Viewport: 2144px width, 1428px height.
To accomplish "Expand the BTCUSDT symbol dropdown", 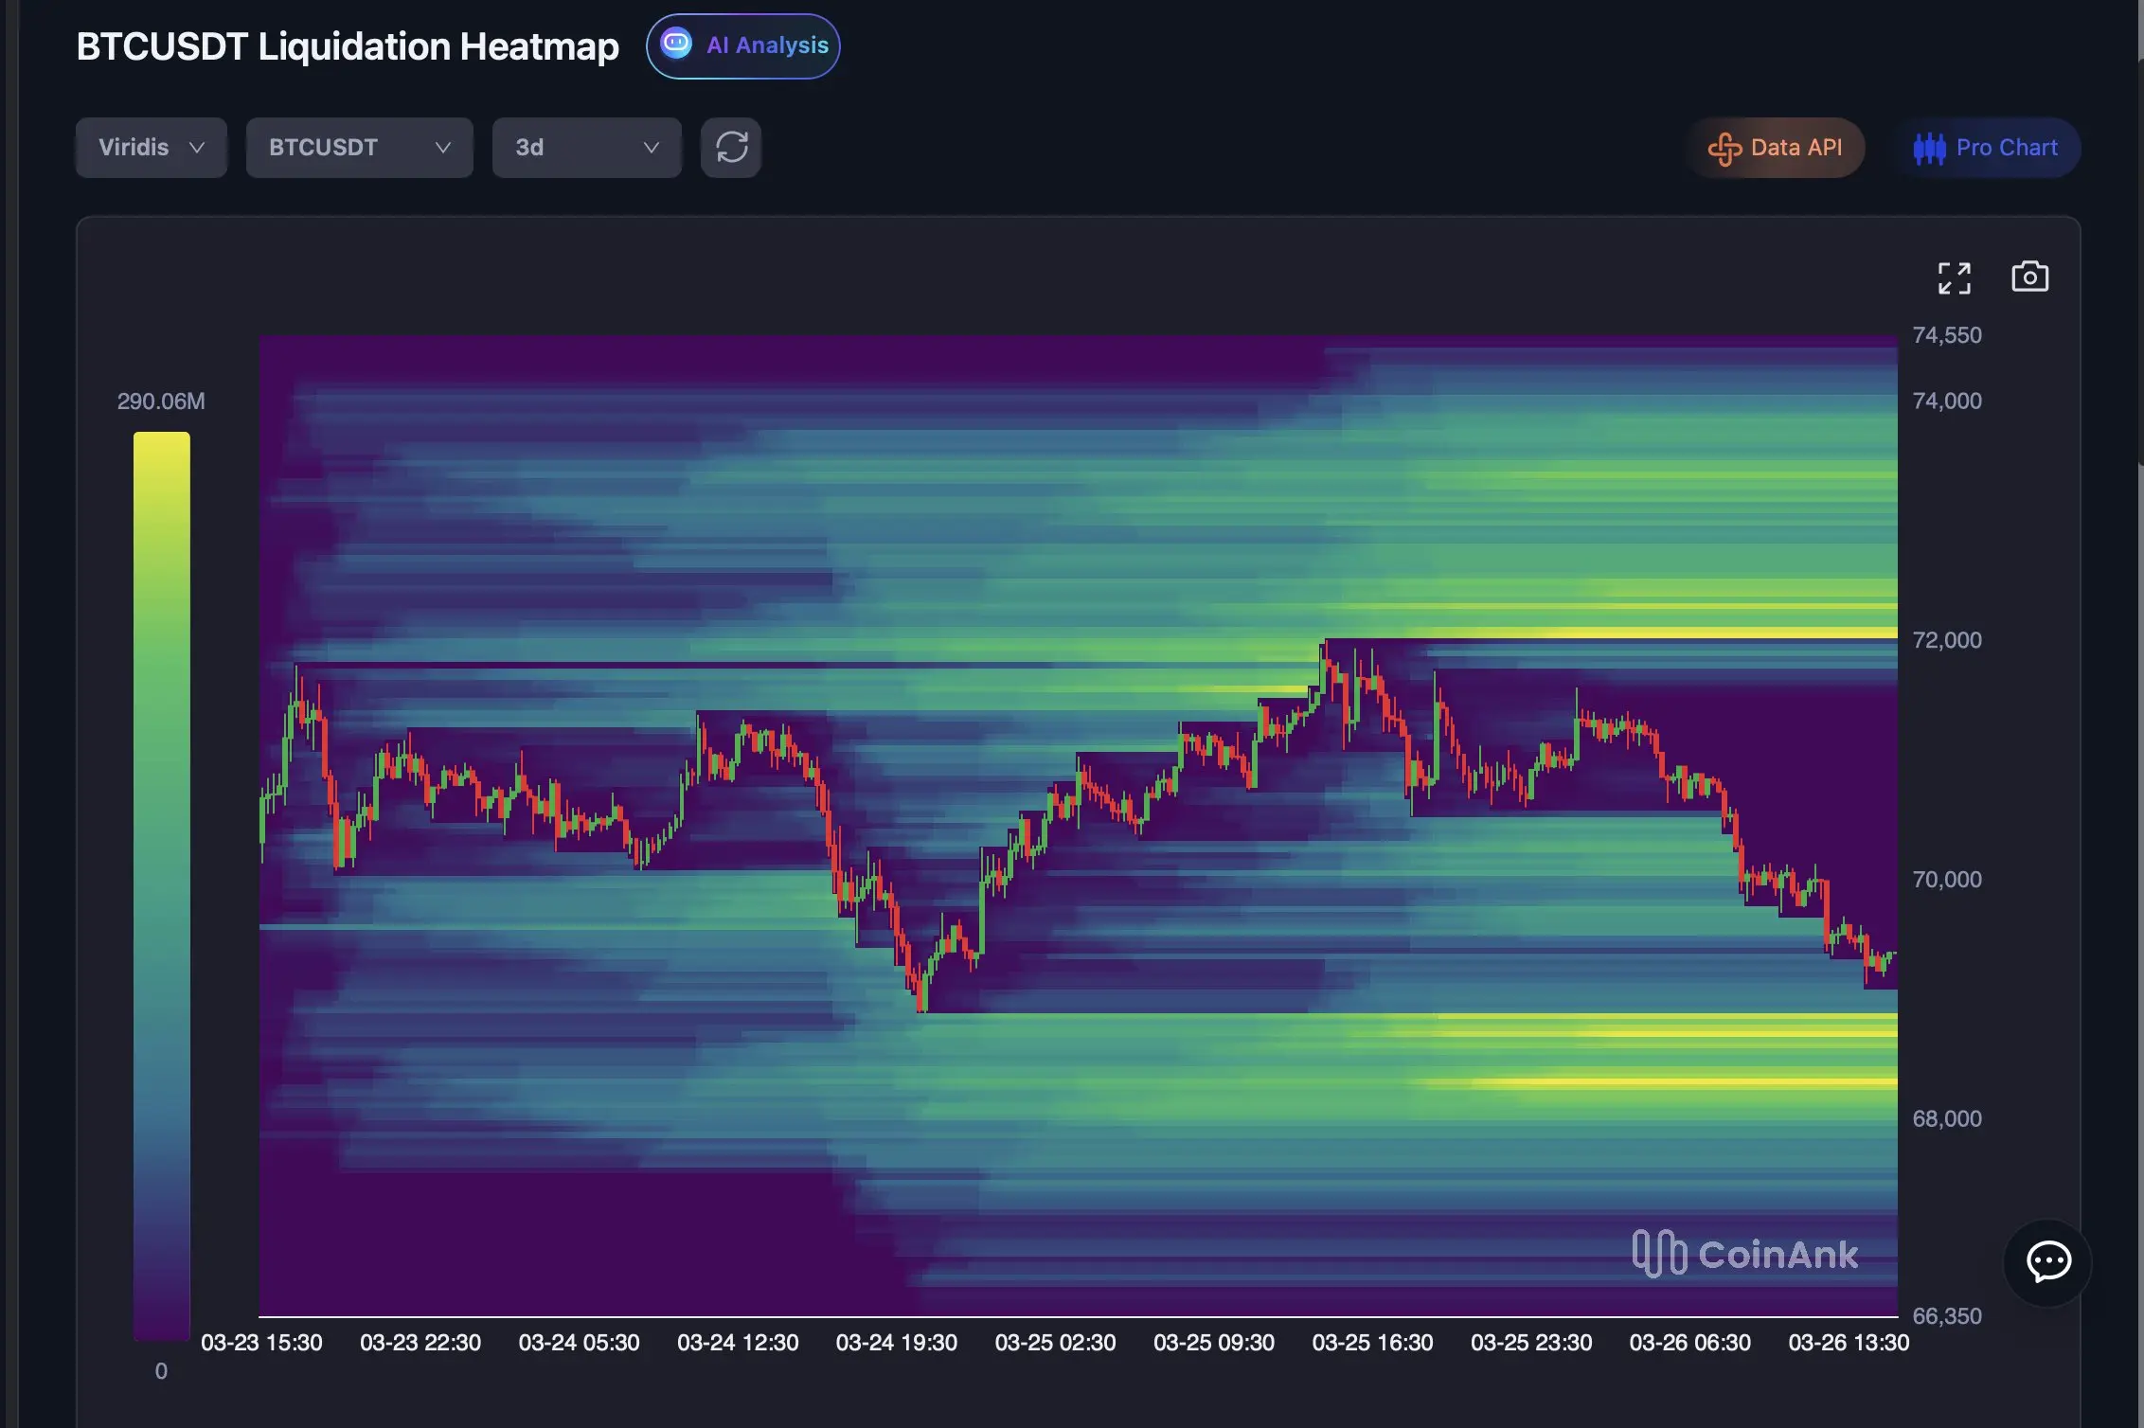I will click(x=359, y=148).
